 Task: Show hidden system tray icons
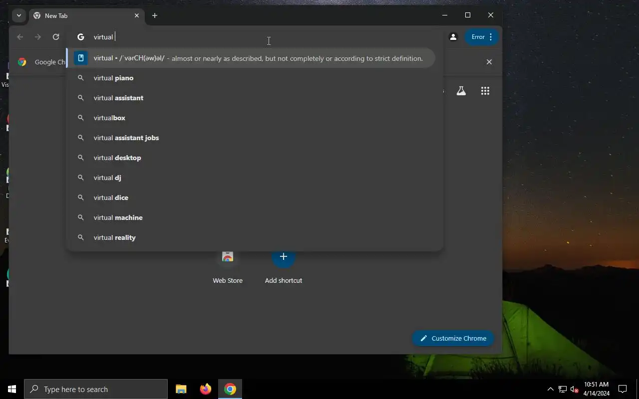click(551, 389)
